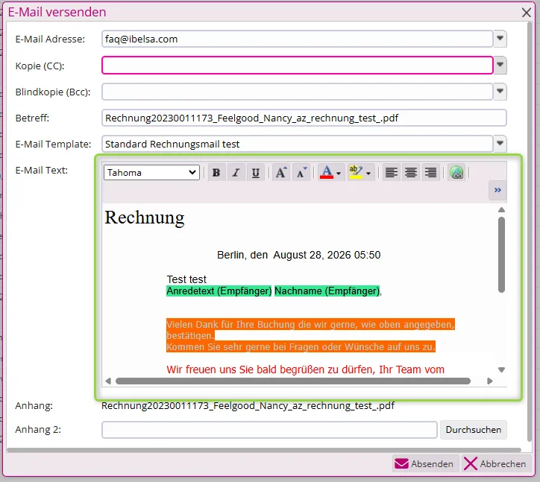Screen dimensions: 540x482
Task: Align the text left
Action: 392,172
